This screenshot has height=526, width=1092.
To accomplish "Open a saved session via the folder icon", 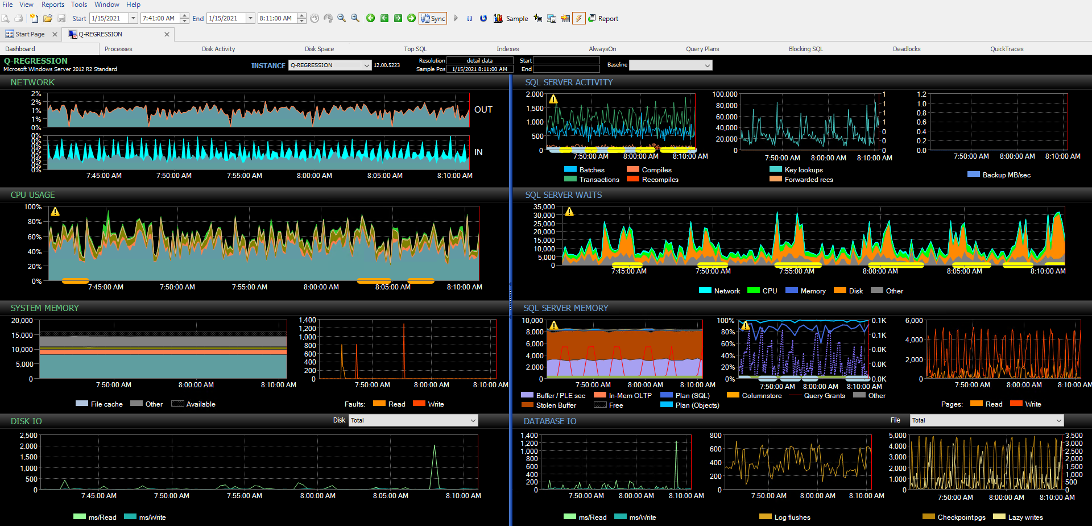I will [47, 18].
